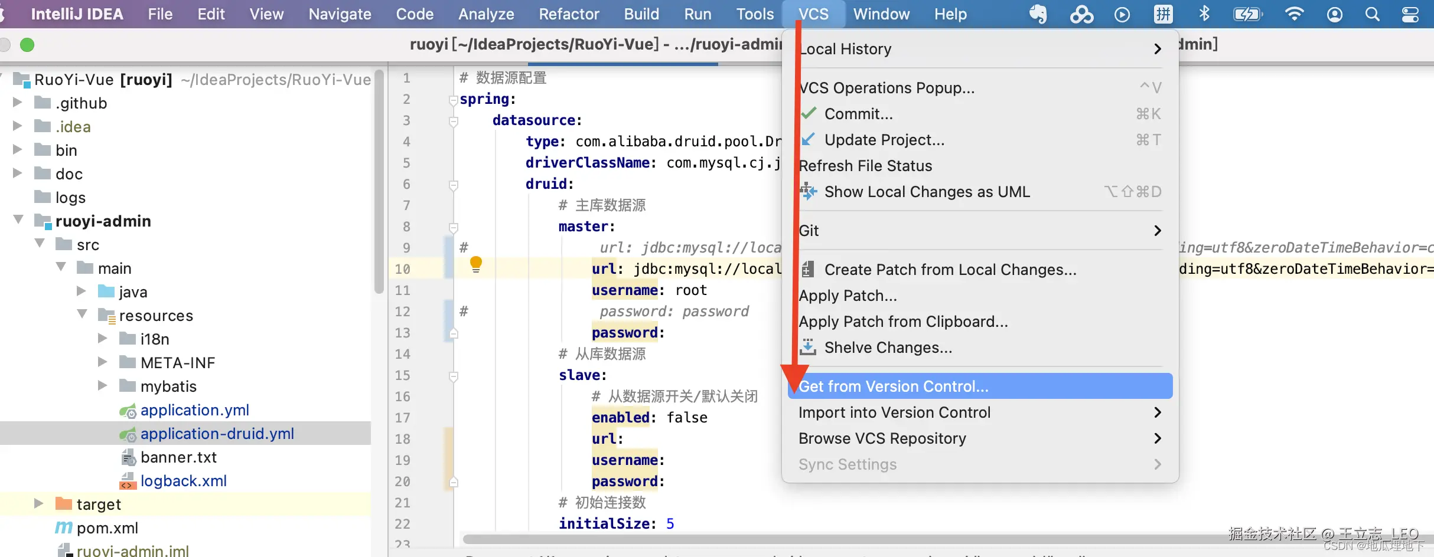1434x557 pixels.
Task: Click the fold end marker on line 20
Action: (x=454, y=482)
